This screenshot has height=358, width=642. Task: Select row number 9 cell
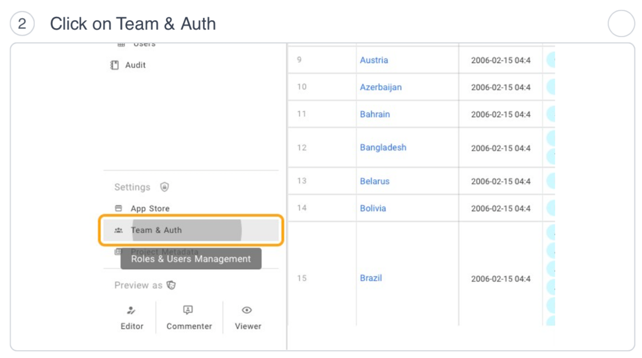click(x=322, y=60)
